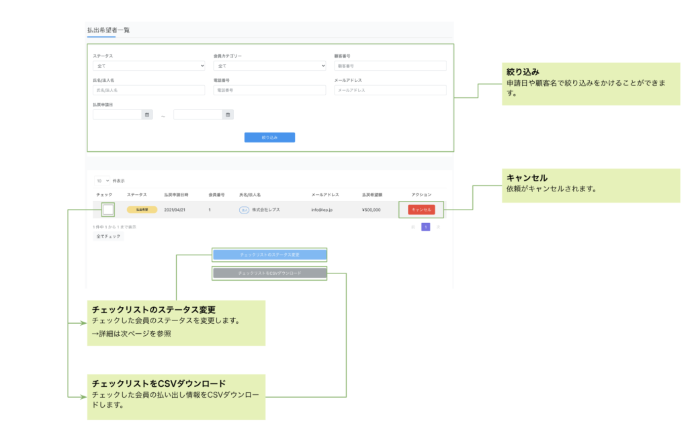Click the red キャンセル button
The width and height of the screenshot is (688, 440).
point(421,210)
